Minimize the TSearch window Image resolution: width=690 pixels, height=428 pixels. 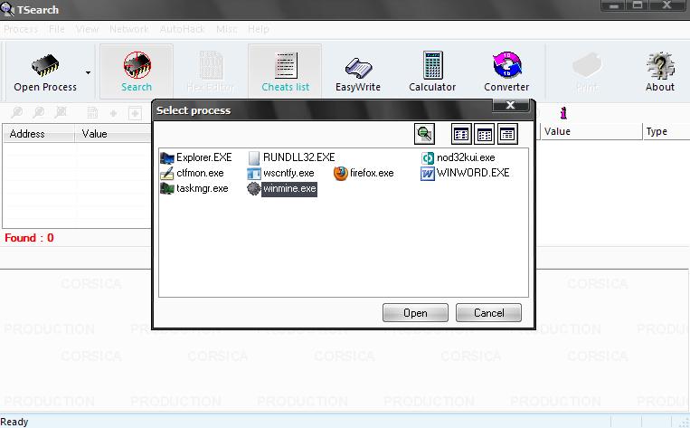(614, 5)
